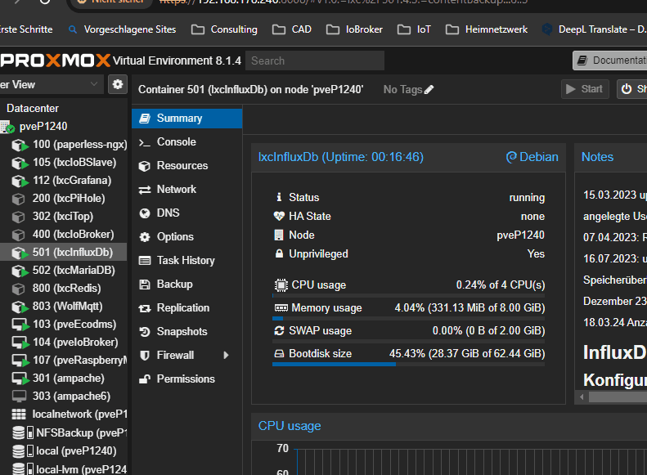Image resolution: width=647 pixels, height=475 pixels.
Task: Click the Notes scrollbar left arrow
Action: coord(582,397)
